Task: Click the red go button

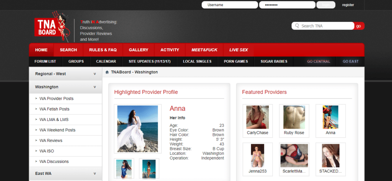Action: 359,26
